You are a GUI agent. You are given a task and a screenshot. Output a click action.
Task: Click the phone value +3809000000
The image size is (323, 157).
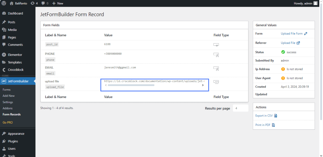click(x=113, y=54)
